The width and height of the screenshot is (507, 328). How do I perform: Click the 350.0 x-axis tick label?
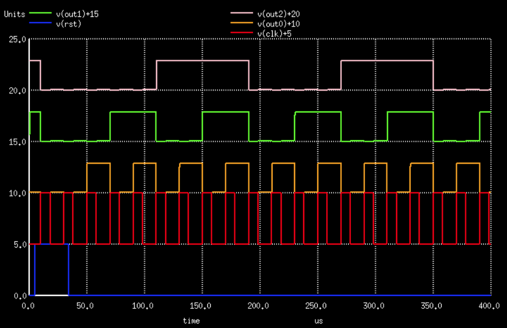pyautogui.click(x=431, y=306)
